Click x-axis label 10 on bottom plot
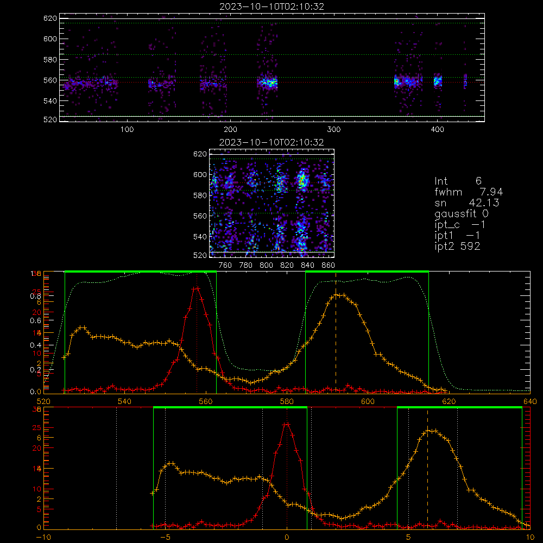Image resolution: width=543 pixels, height=543 pixels. [530, 538]
